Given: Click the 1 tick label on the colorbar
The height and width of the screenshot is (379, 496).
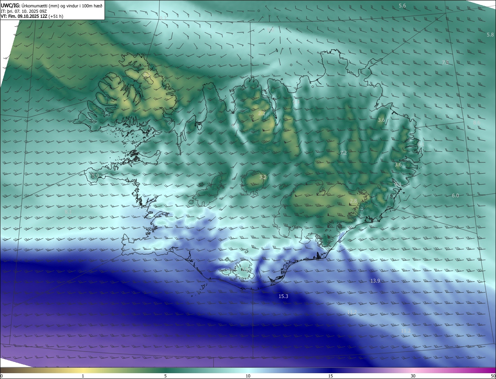Looking at the screenshot, I should click(83, 376).
